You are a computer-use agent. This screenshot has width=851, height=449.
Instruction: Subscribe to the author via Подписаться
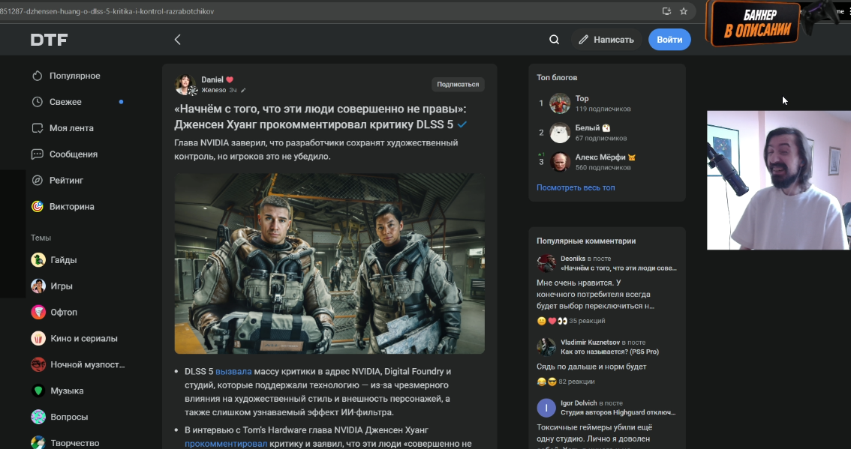(x=457, y=85)
